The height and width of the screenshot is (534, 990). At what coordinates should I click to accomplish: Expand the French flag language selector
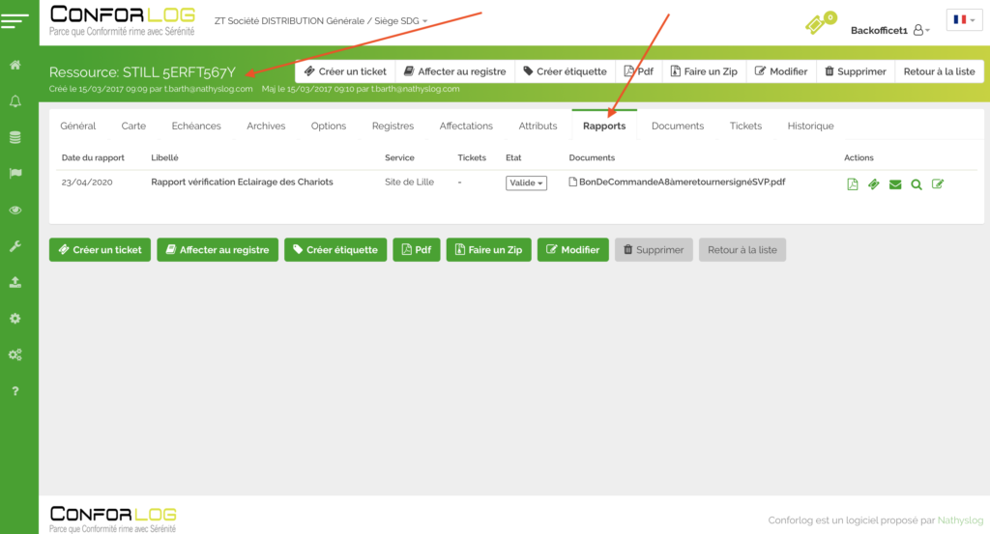click(x=964, y=19)
